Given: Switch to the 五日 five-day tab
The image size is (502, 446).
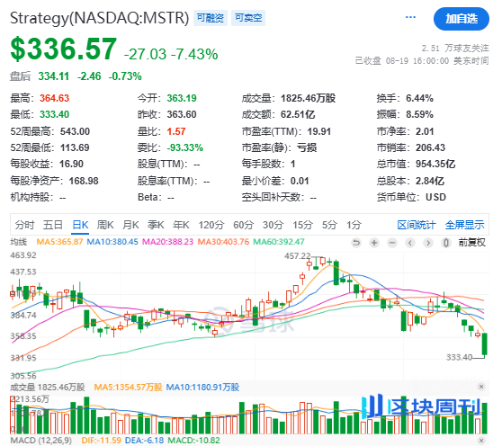Looking at the screenshot, I should coord(53,225).
